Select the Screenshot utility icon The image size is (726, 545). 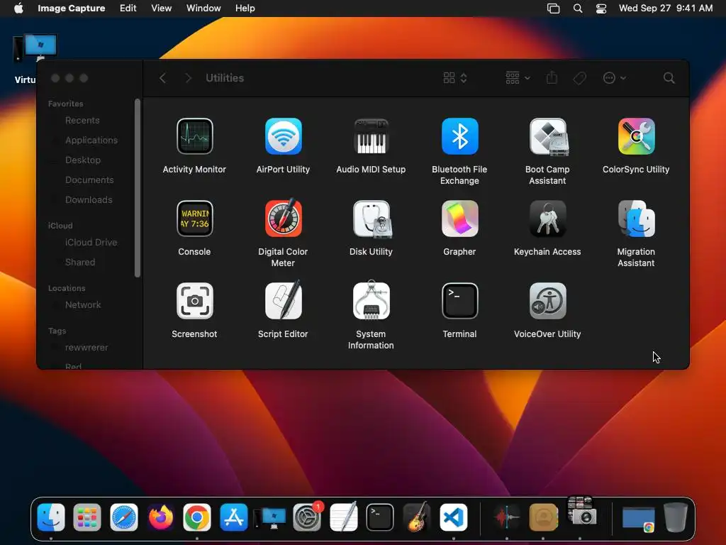pyautogui.click(x=194, y=301)
